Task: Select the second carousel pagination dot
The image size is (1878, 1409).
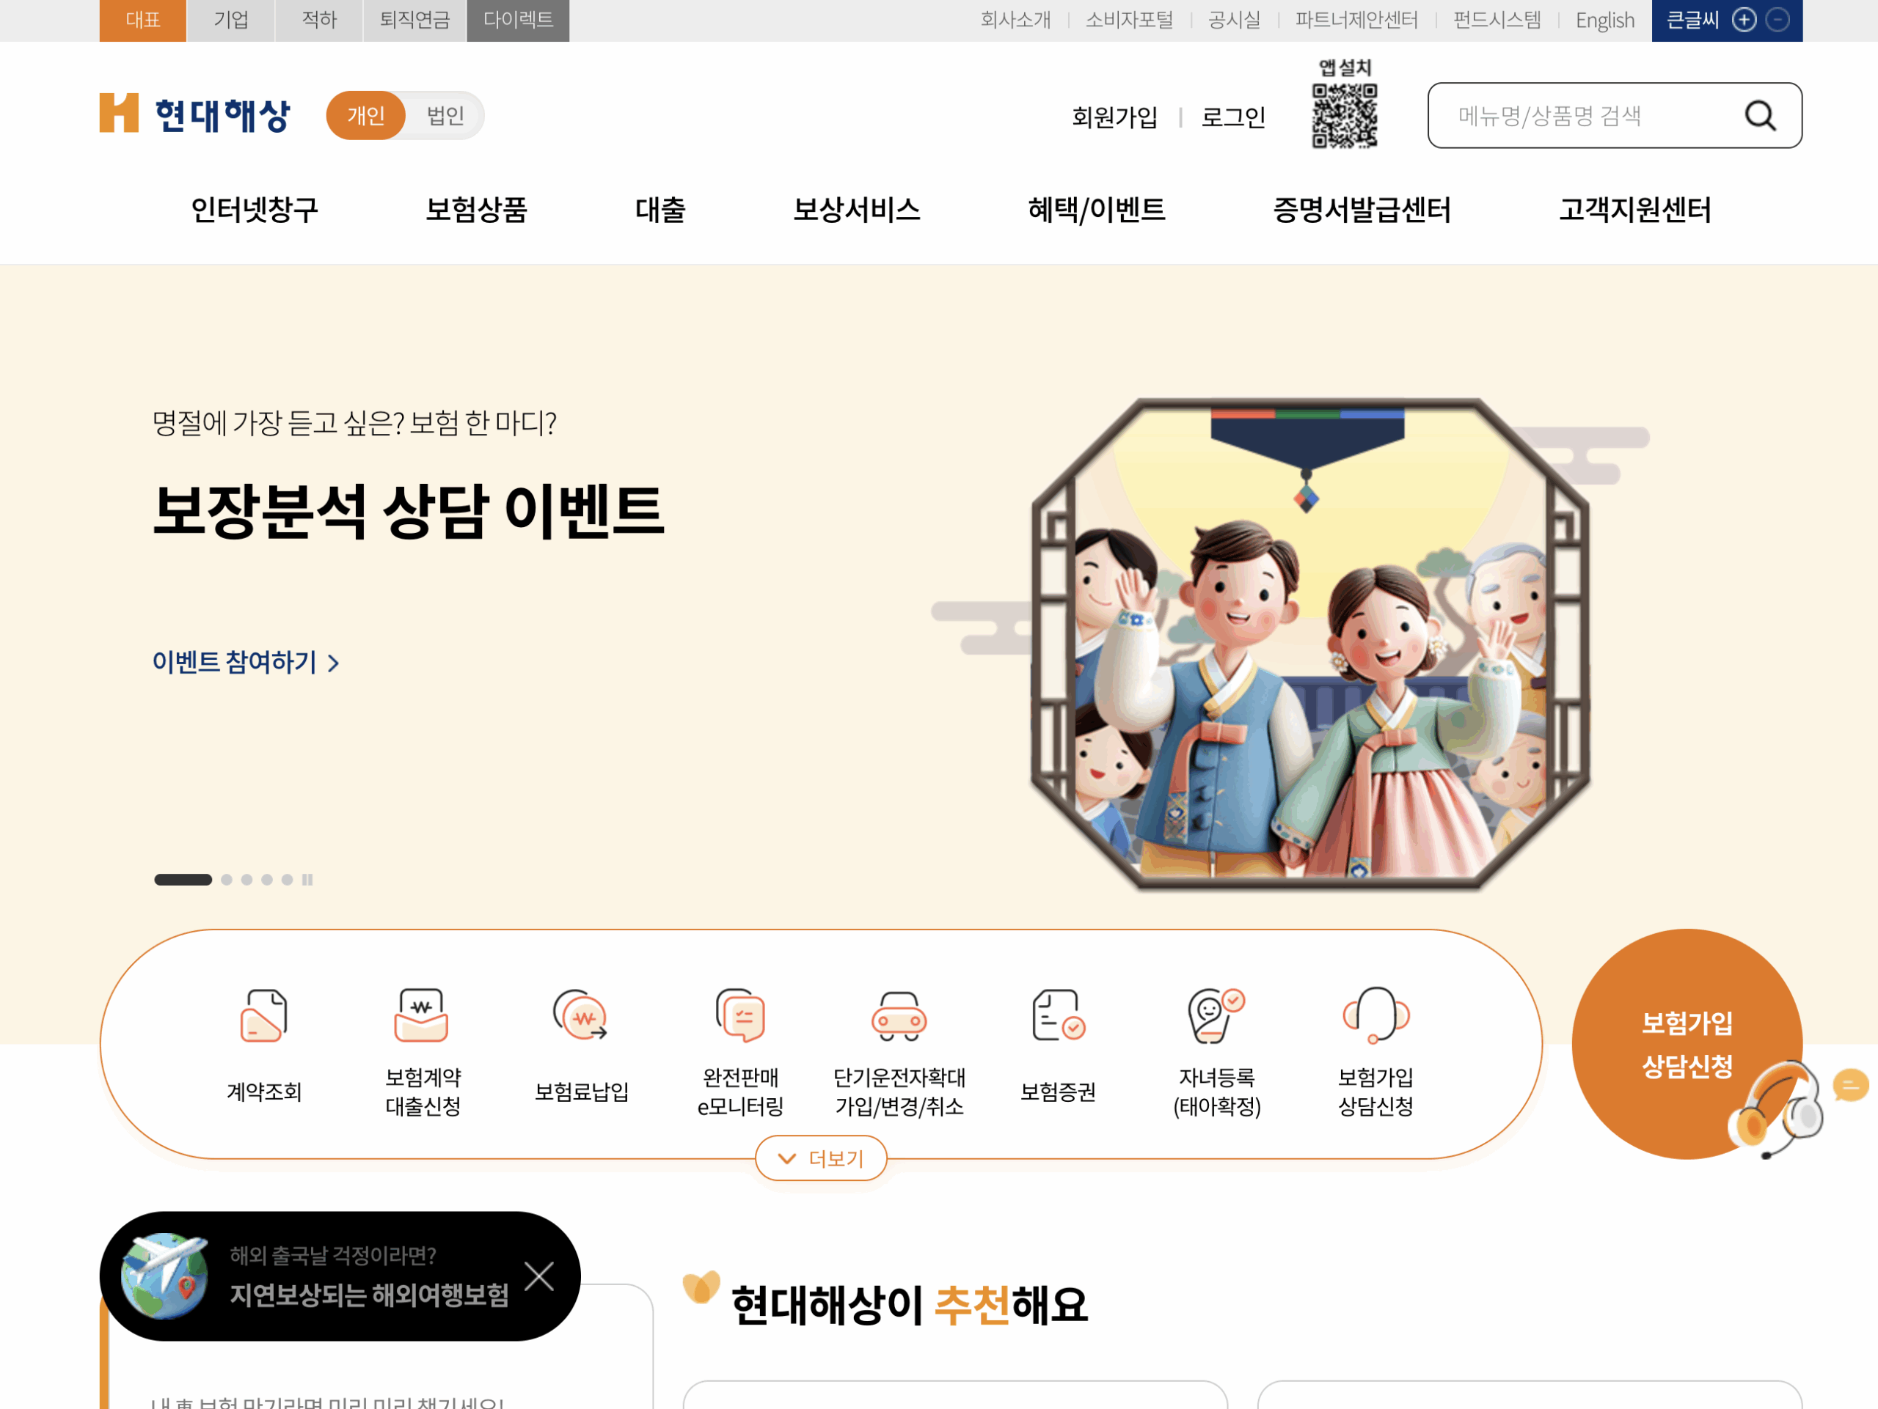Action: (x=226, y=880)
